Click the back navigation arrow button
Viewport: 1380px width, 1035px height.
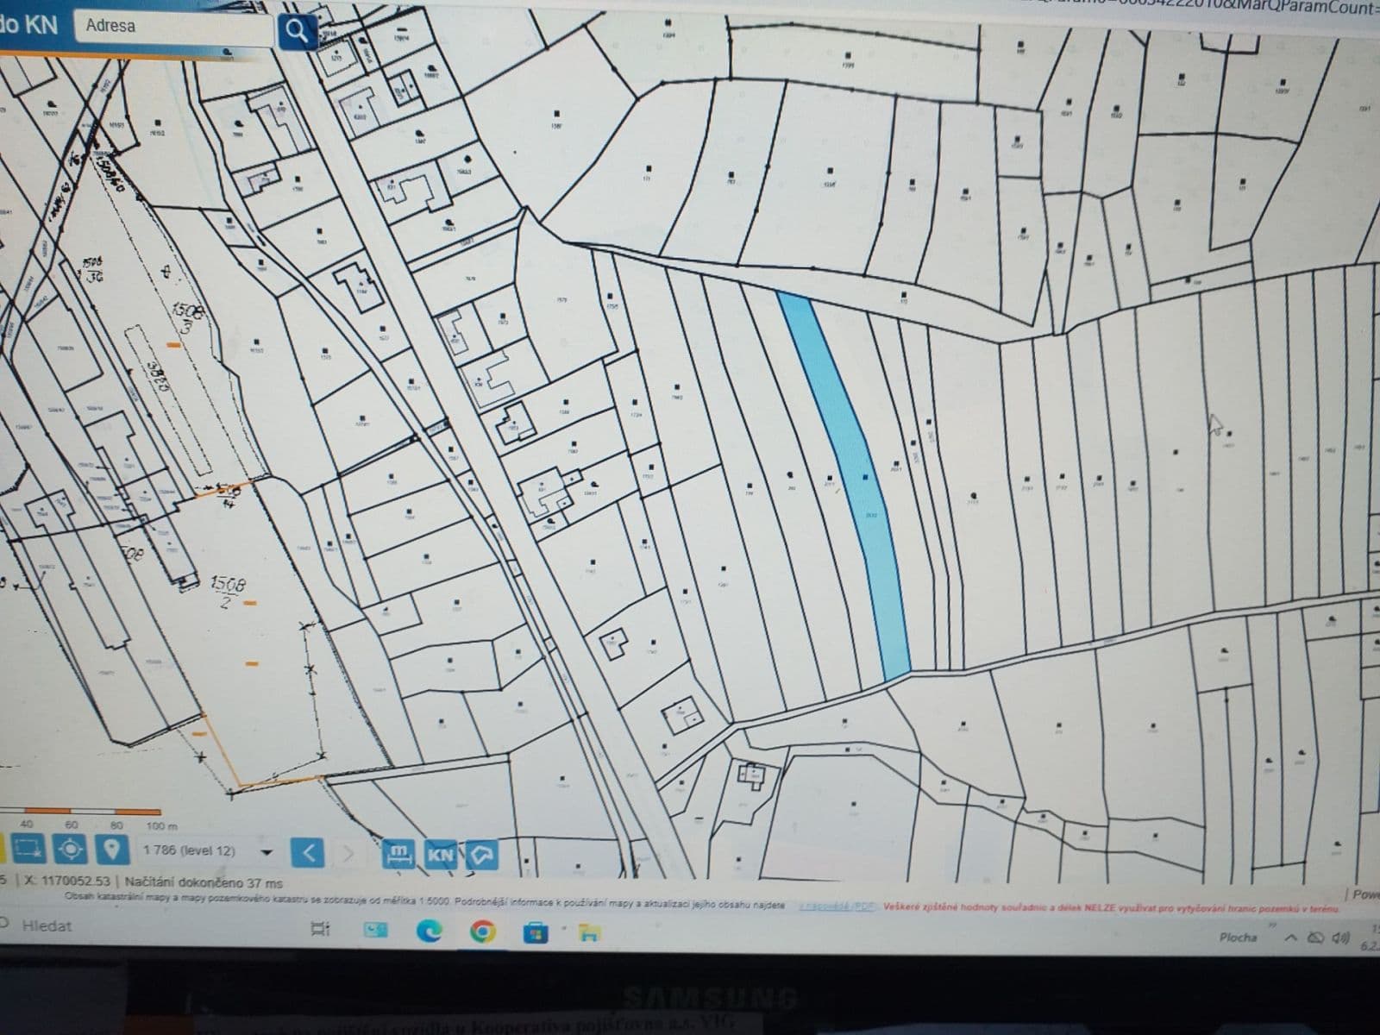tap(310, 853)
